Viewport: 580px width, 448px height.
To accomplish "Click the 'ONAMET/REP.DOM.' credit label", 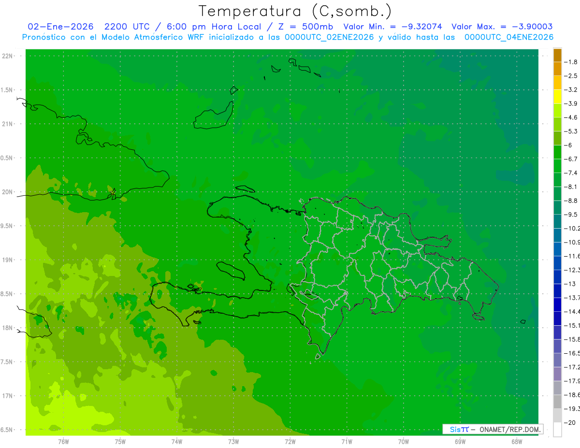I will point(509,429).
